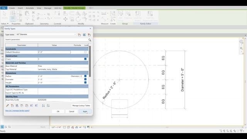The height and width of the screenshot is (139, 247).
Task: Click the Measure dimension icon
Action: pos(104,14)
